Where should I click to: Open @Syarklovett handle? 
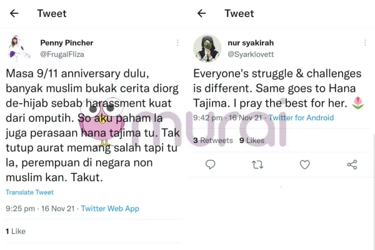tap(251, 54)
